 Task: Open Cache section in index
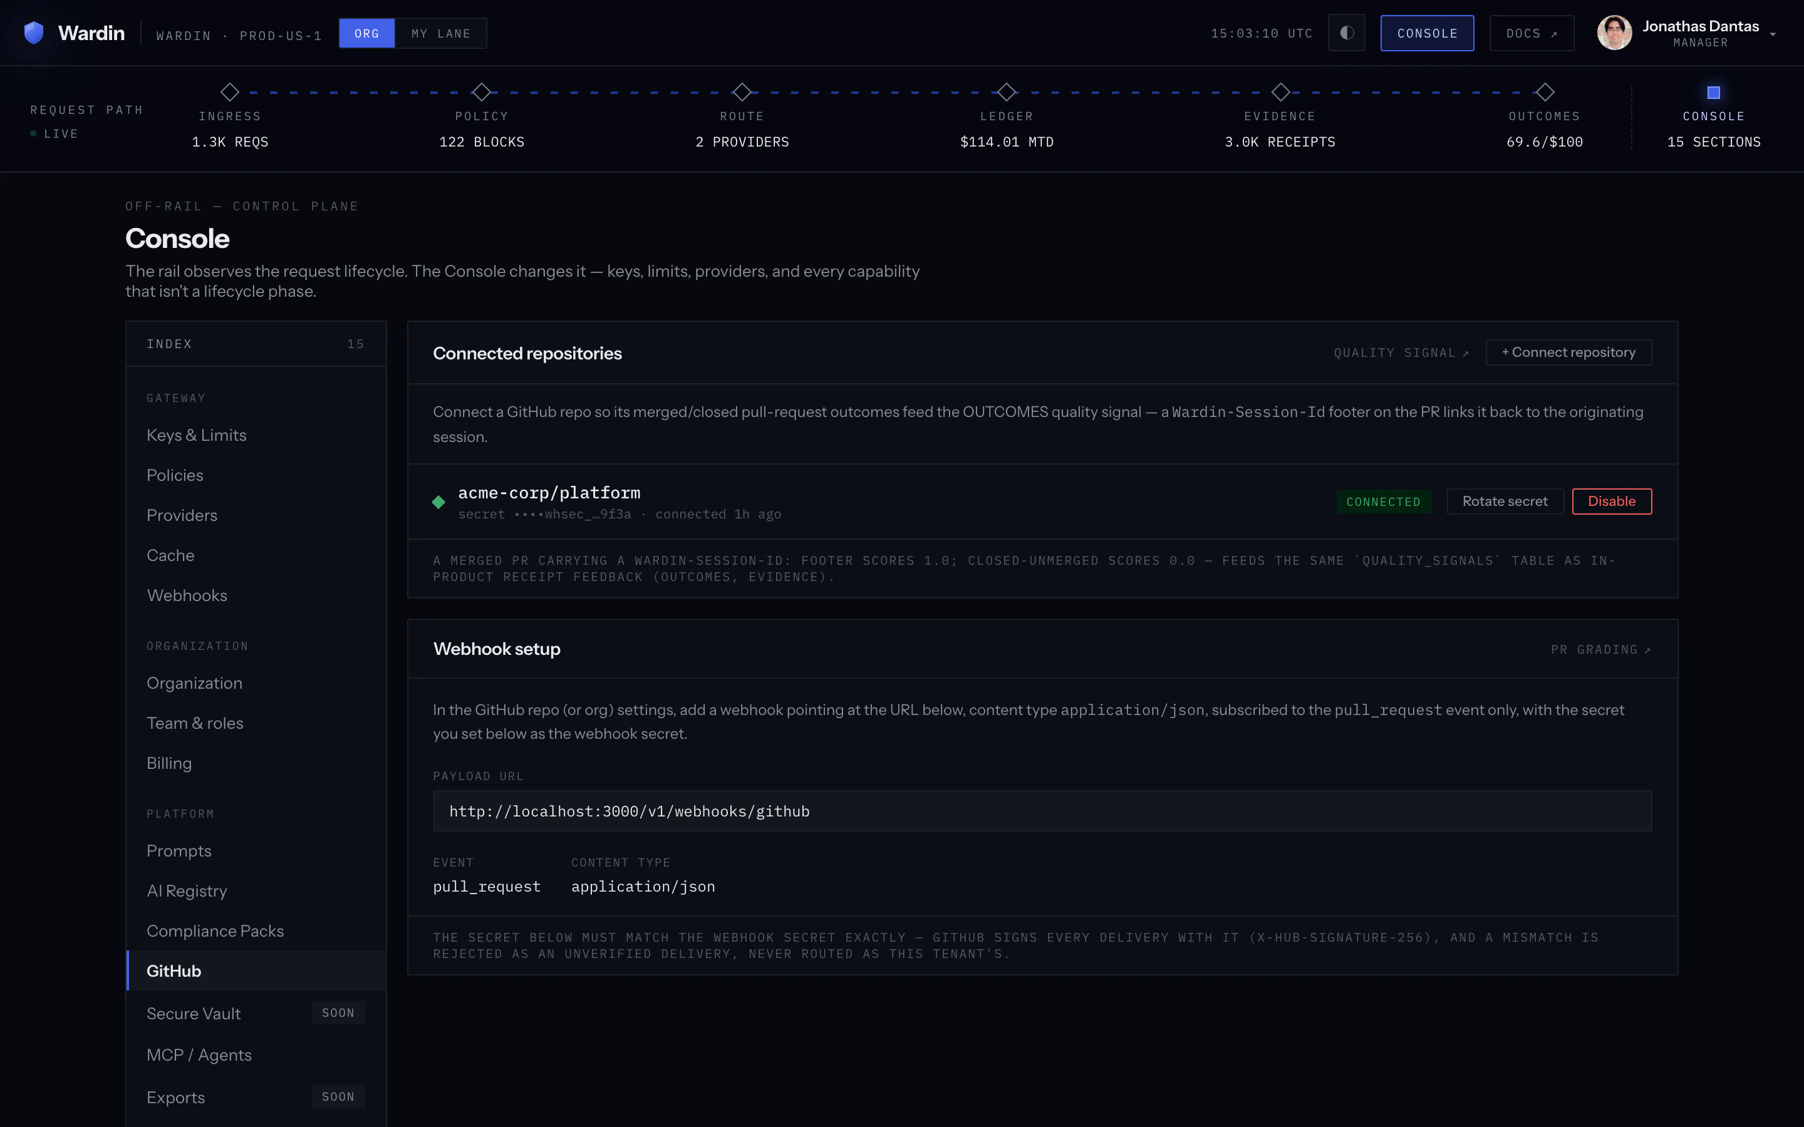click(x=256, y=555)
